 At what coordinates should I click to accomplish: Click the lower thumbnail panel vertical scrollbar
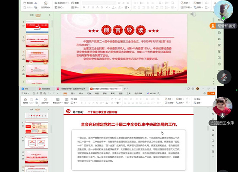[51, 129]
